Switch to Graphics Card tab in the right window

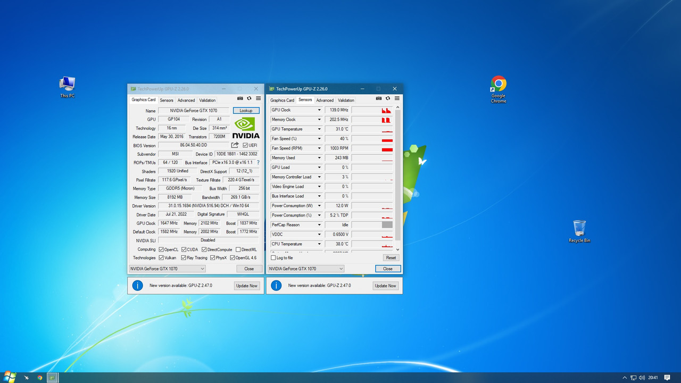tap(282, 100)
